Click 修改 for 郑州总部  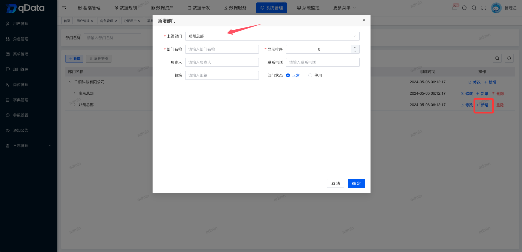pos(467,105)
